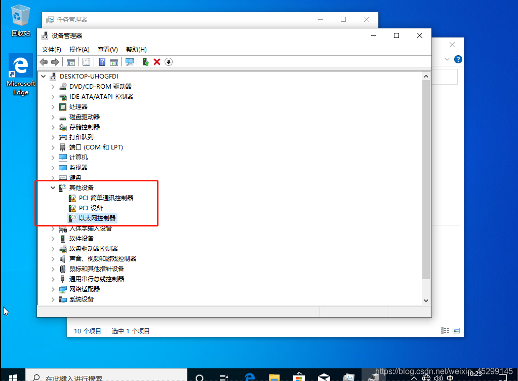Click the device tree scrollbar down arrow

pos(426,301)
